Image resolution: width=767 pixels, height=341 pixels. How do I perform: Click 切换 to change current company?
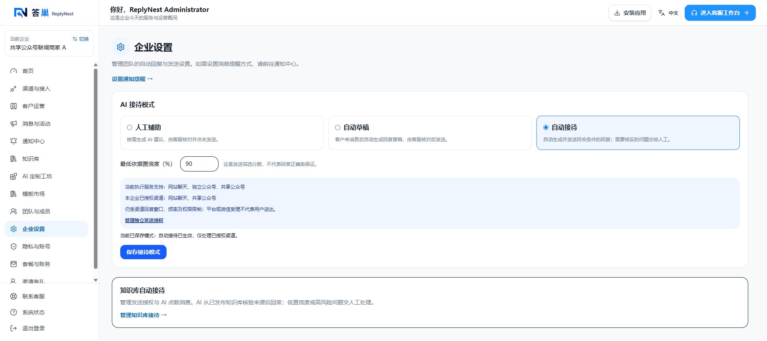81,39
